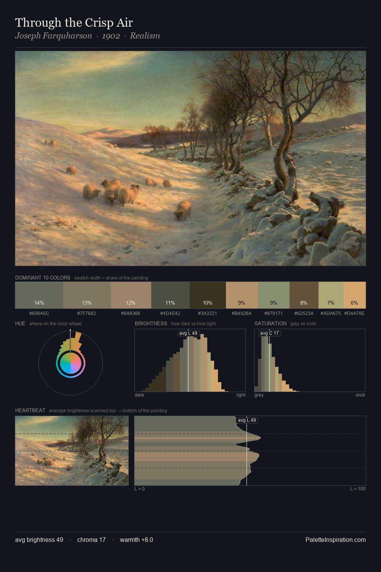Click the 'Realism' style label

[x=145, y=36]
